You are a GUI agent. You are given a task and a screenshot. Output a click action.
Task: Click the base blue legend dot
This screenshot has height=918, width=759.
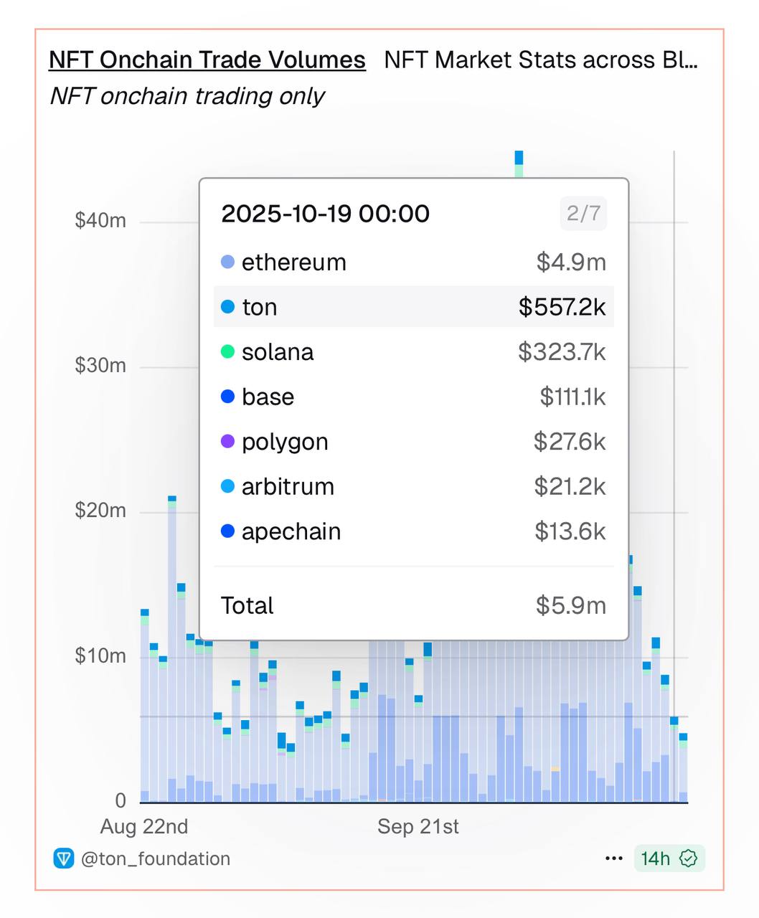(x=227, y=397)
